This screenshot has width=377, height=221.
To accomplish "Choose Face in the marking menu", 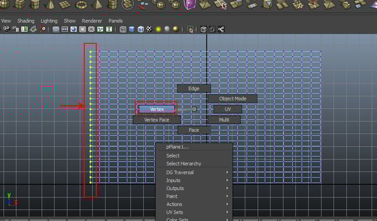I will click(194, 130).
